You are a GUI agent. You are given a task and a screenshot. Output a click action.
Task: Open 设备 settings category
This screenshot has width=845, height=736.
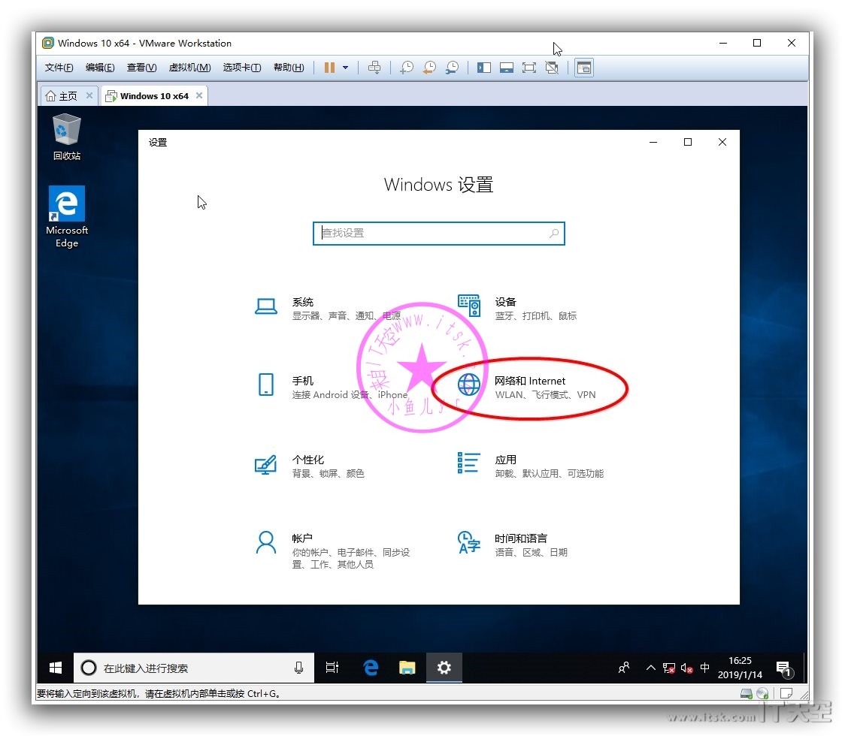pyautogui.click(x=517, y=308)
